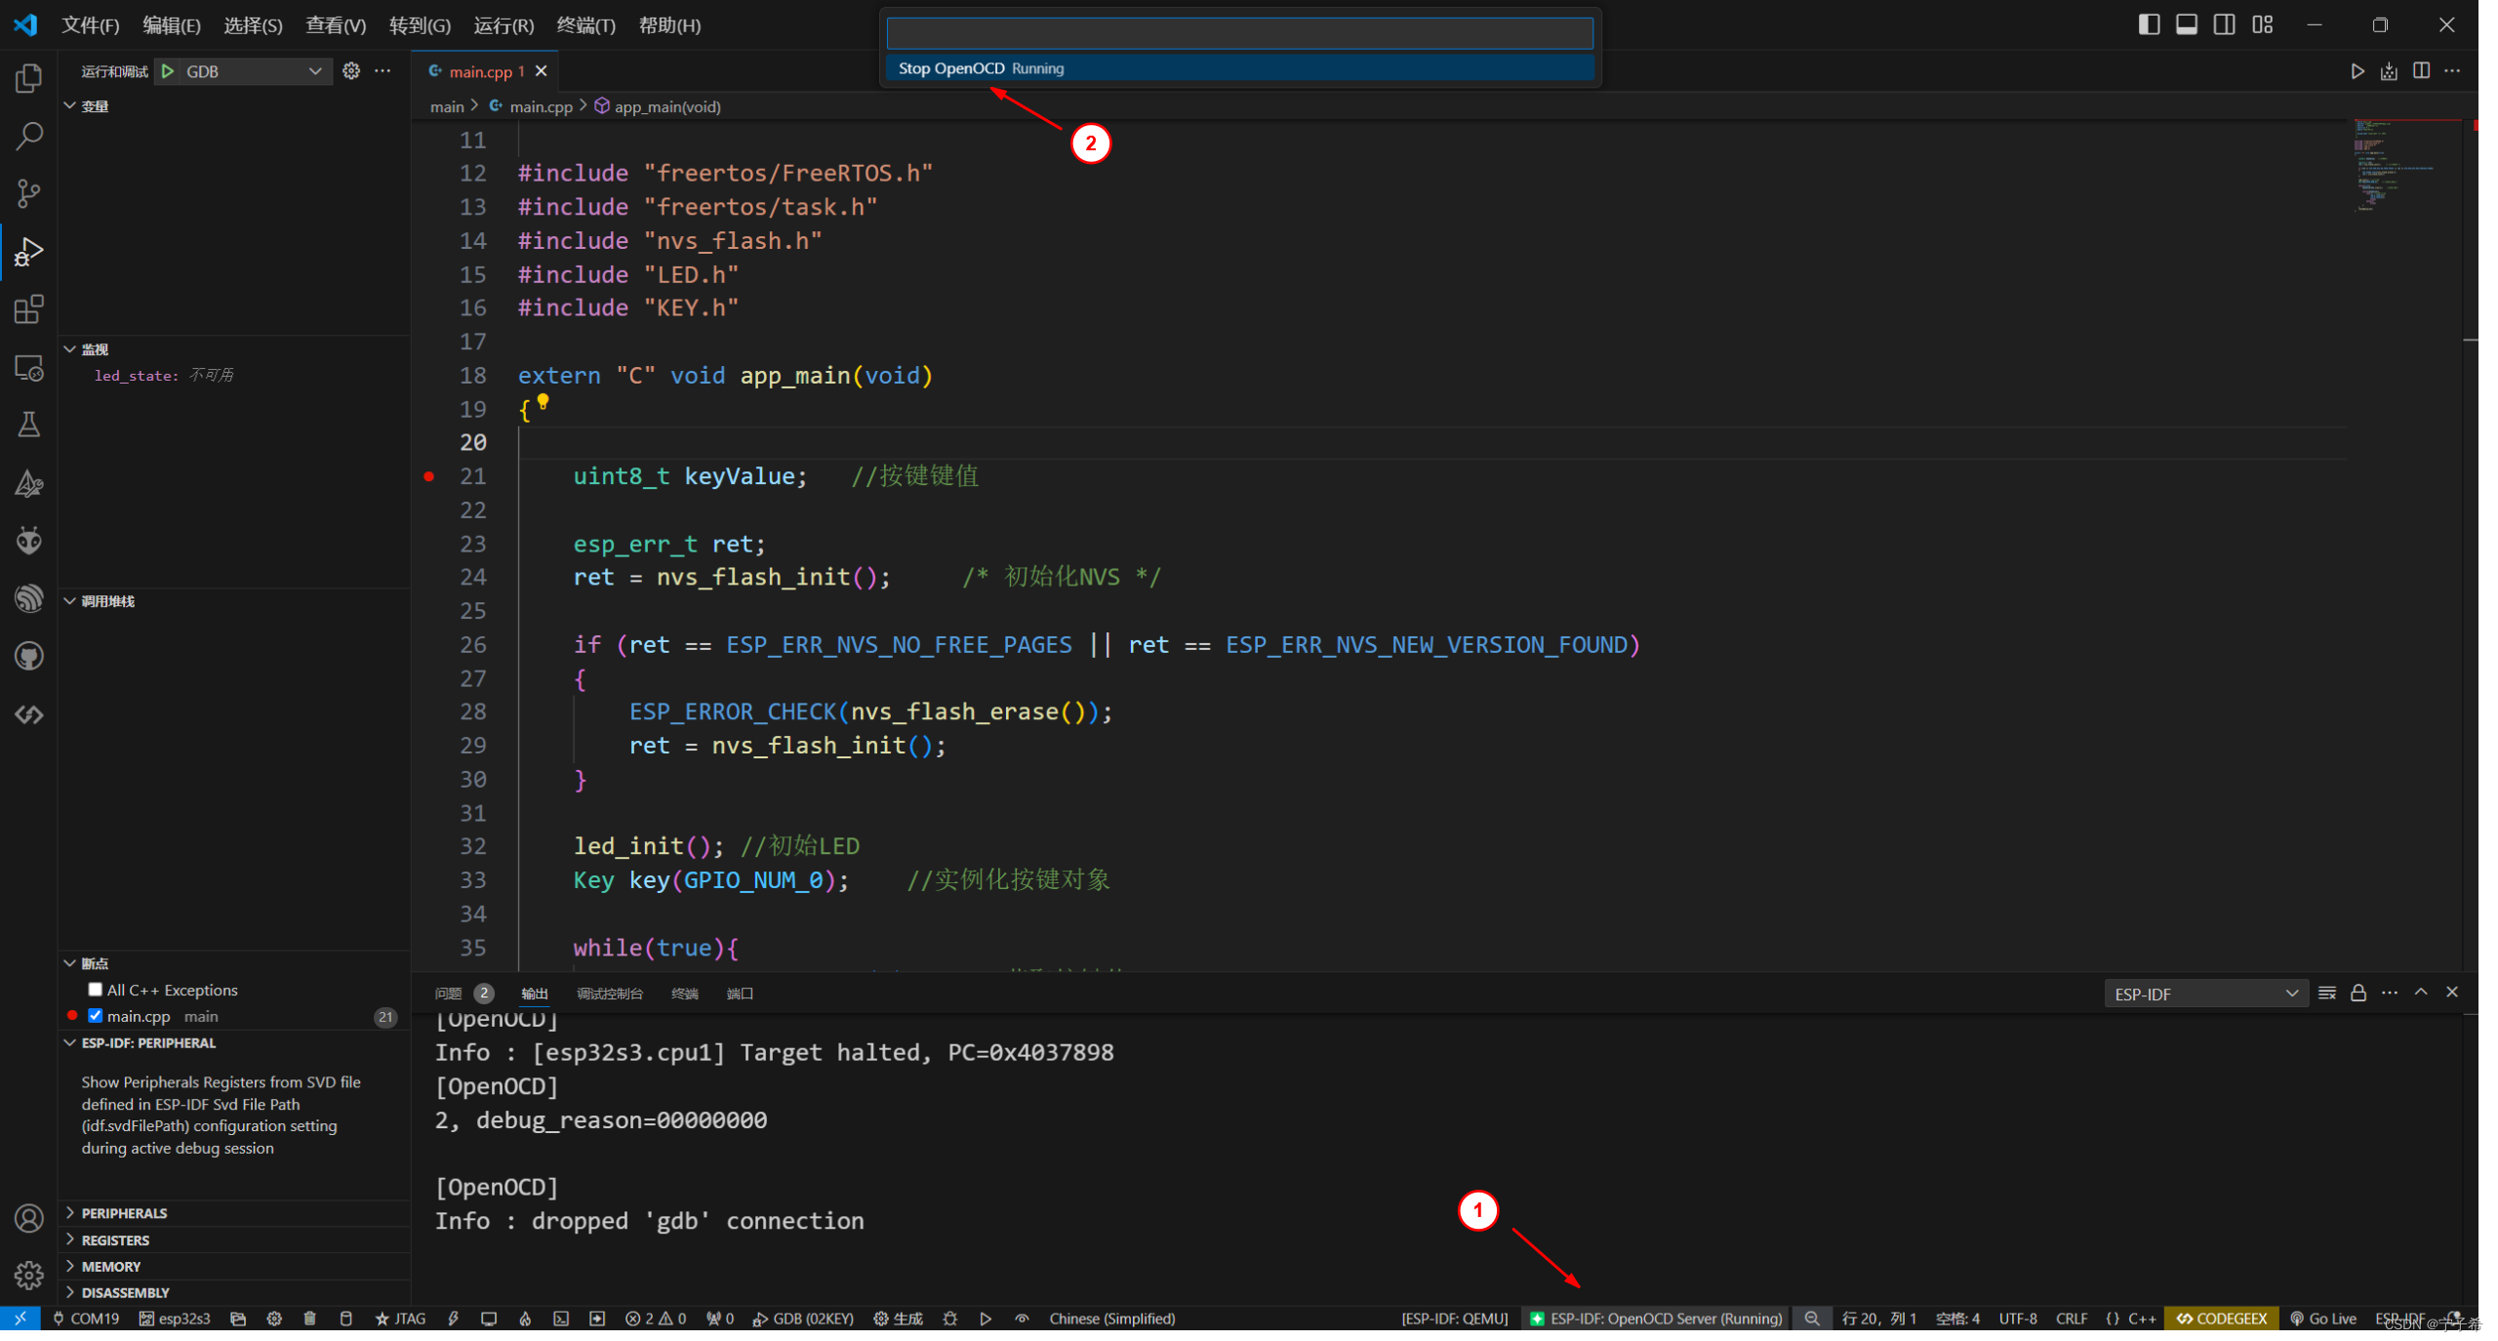Open the Source Control view
The width and height of the screenshot is (2498, 1341).
tap(29, 193)
